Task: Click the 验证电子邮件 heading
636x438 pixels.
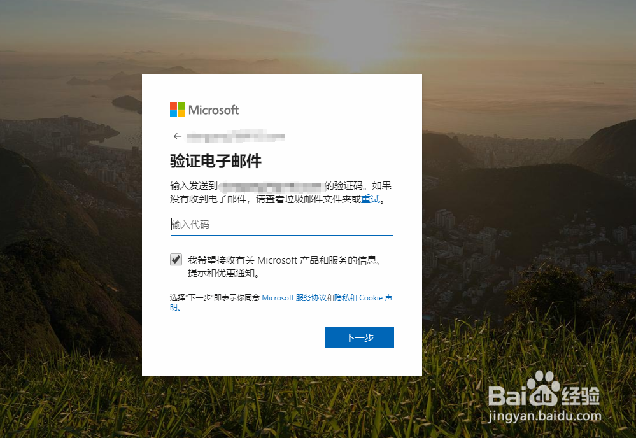Action: click(215, 161)
